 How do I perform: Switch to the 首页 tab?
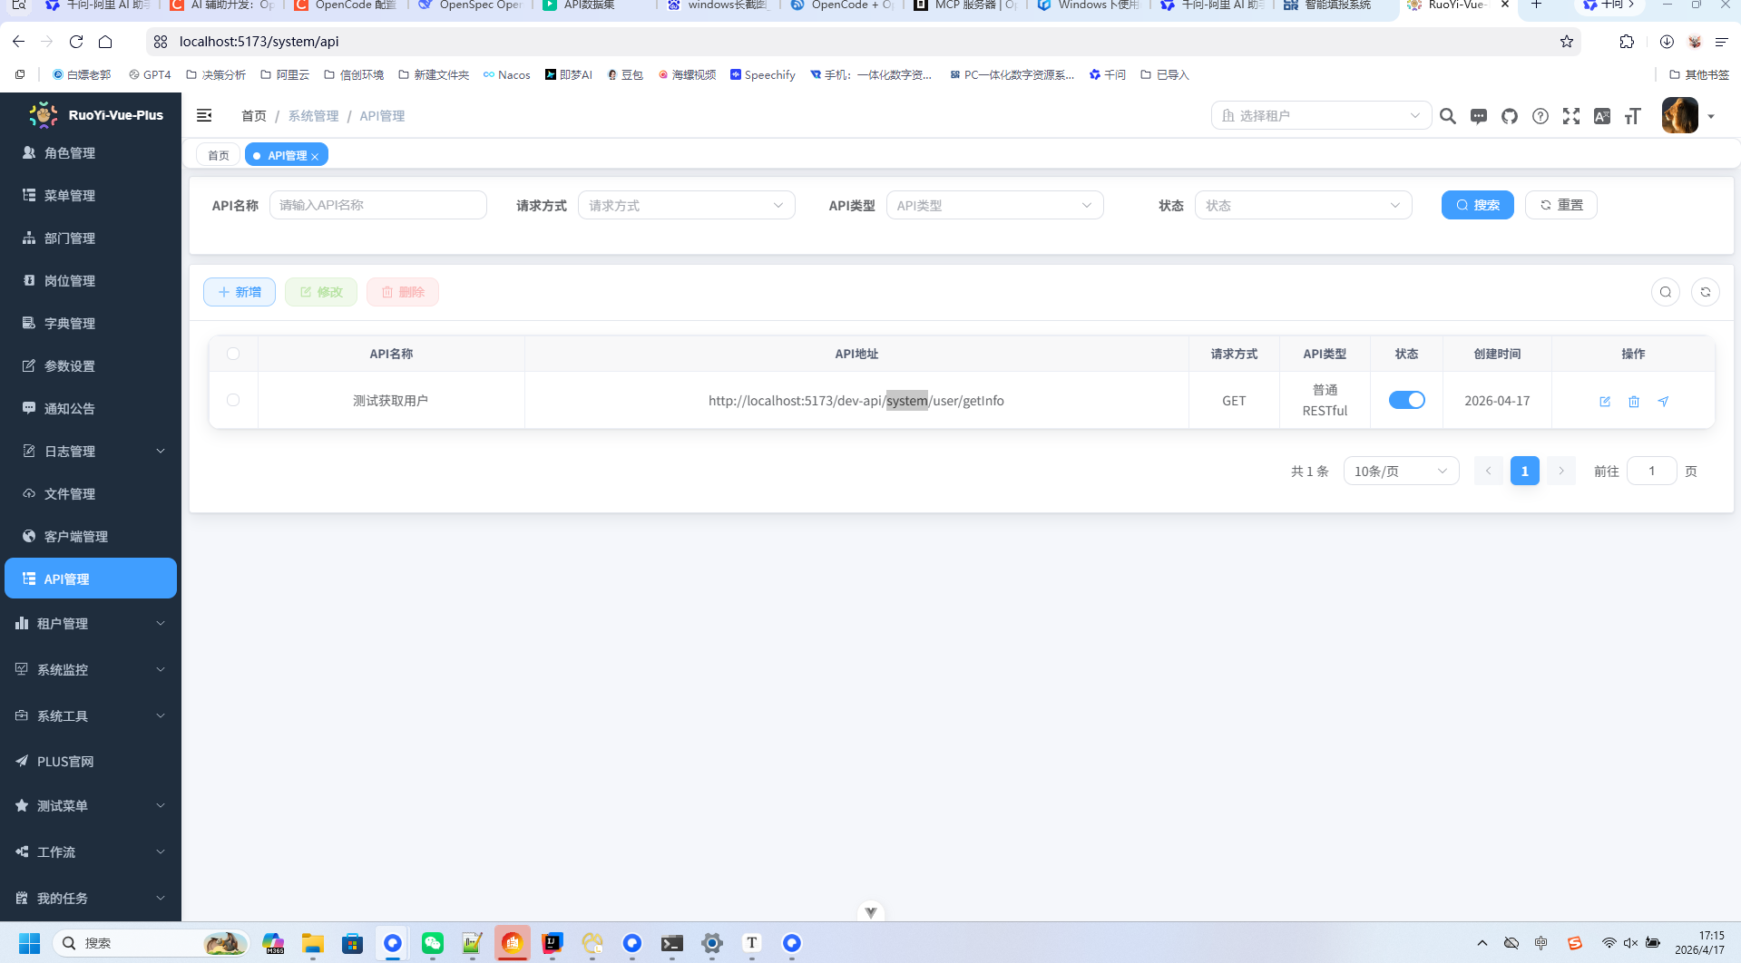pos(218,154)
